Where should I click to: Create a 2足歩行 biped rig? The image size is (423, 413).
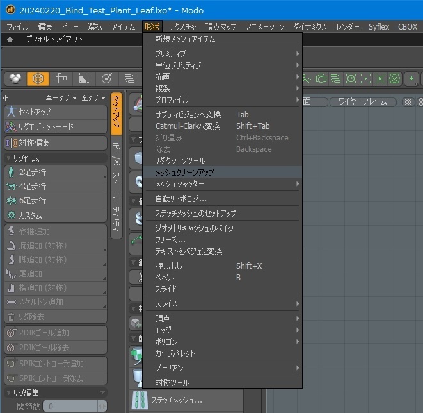(56, 172)
